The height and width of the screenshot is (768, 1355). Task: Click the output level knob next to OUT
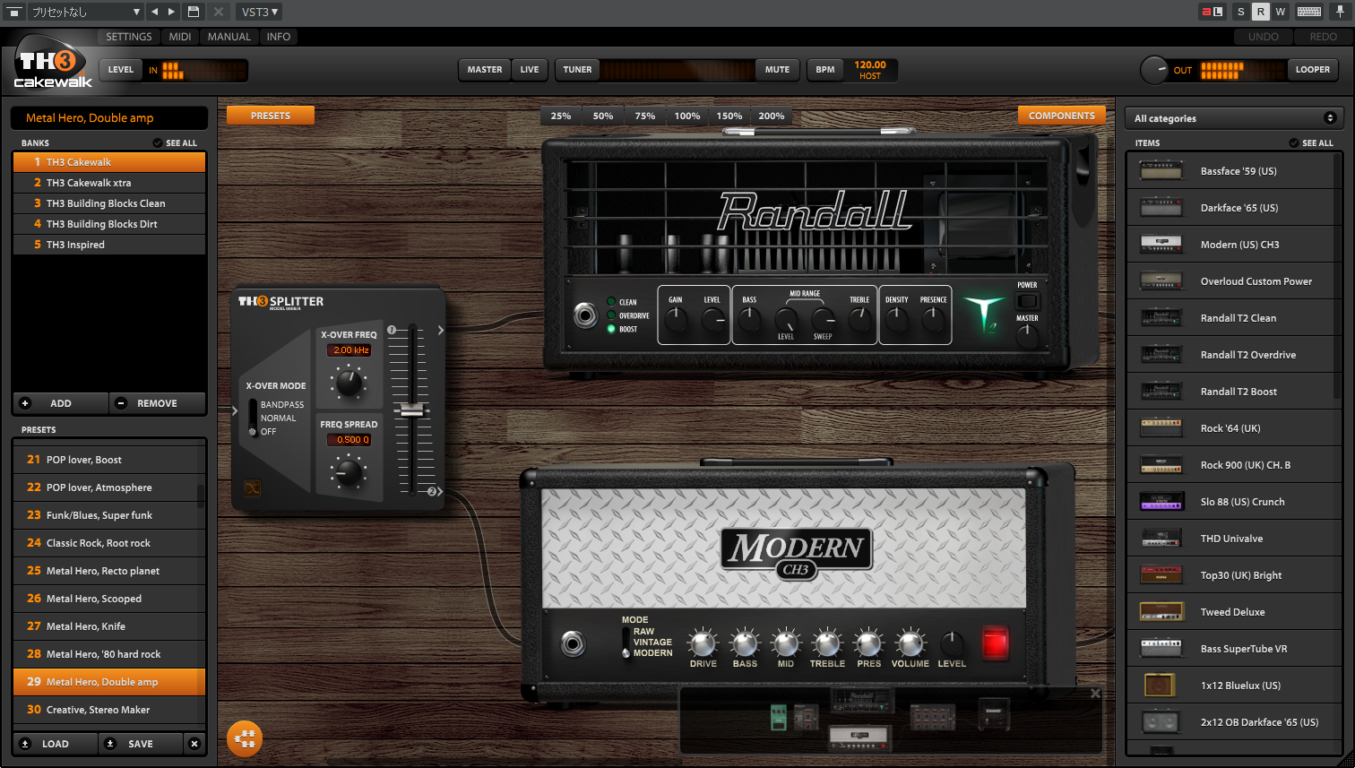pos(1154,70)
